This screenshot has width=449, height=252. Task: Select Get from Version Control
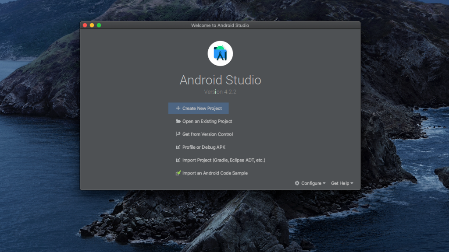pyautogui.click(x=204, y=134)
